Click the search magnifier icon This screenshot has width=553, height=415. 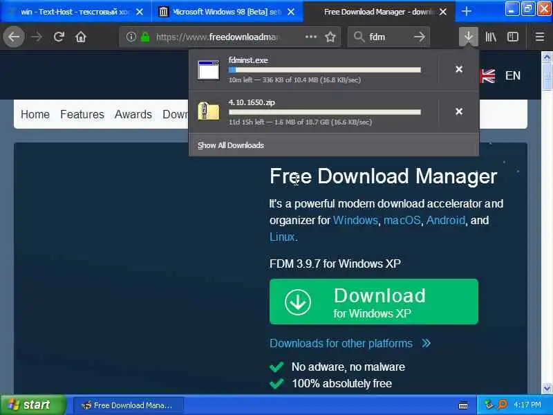(359, 37)
